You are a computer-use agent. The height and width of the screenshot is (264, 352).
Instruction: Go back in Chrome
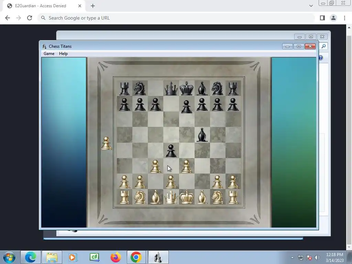[8, 18]
